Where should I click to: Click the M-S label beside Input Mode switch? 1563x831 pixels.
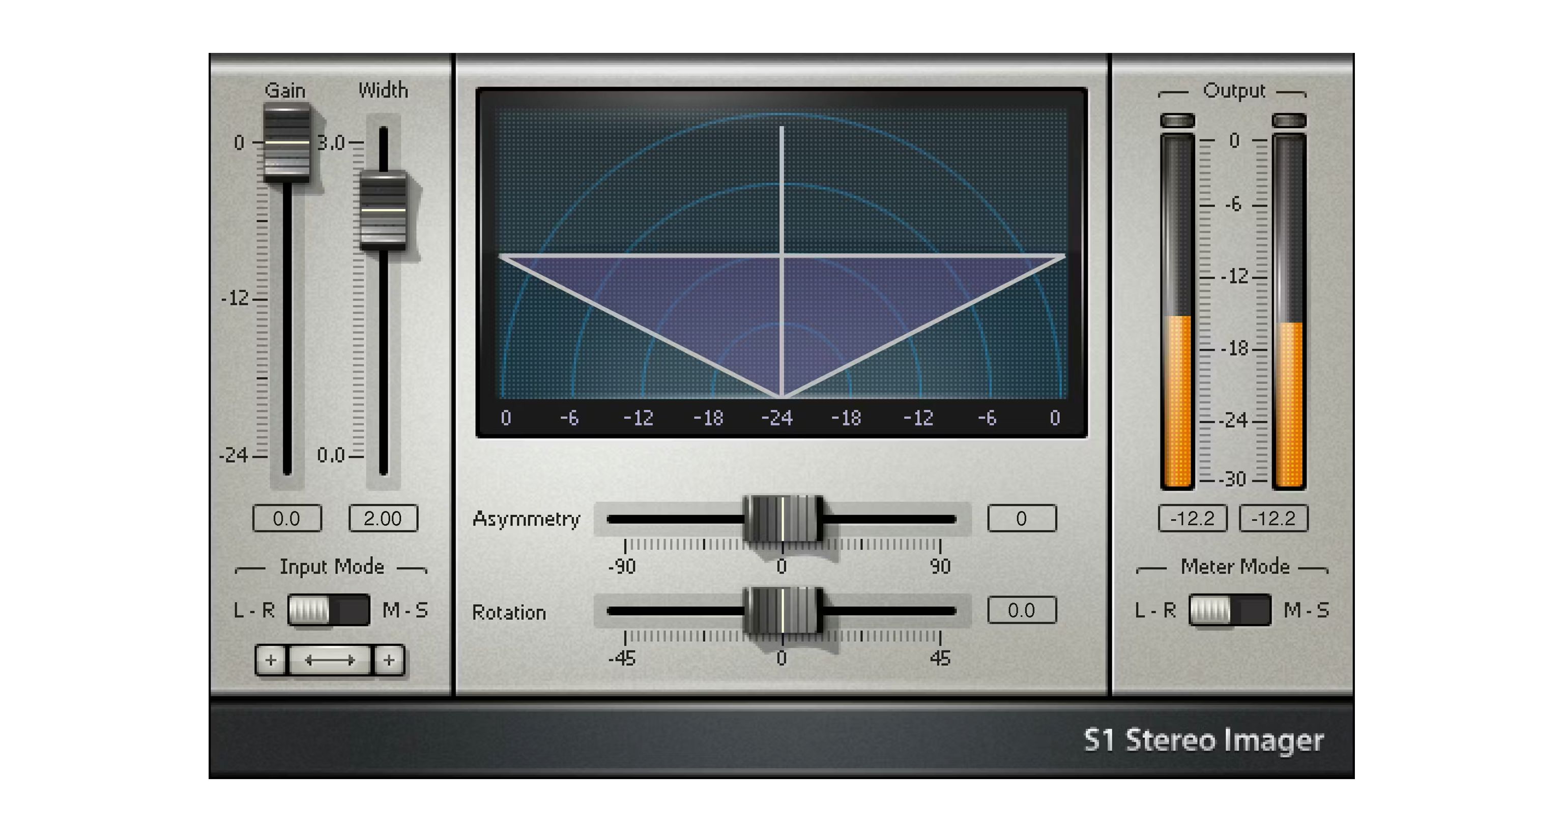(x=406, y=610)
